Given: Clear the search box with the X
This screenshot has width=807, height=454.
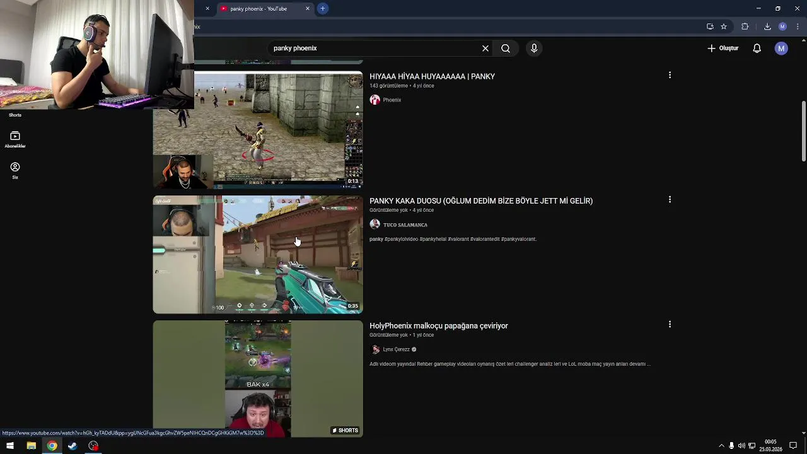Looking at the screenshot, I should tap(485, 49).
